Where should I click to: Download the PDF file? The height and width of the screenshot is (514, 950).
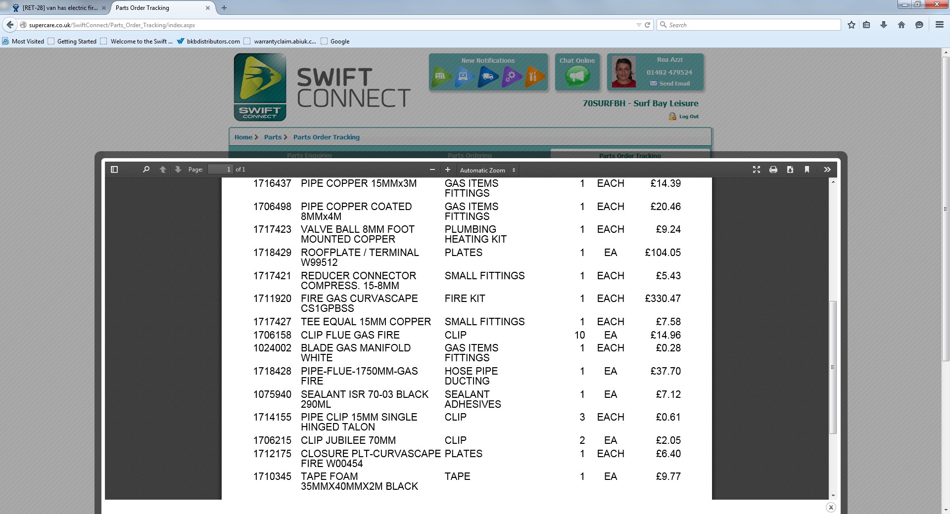(x=790, y=170)
